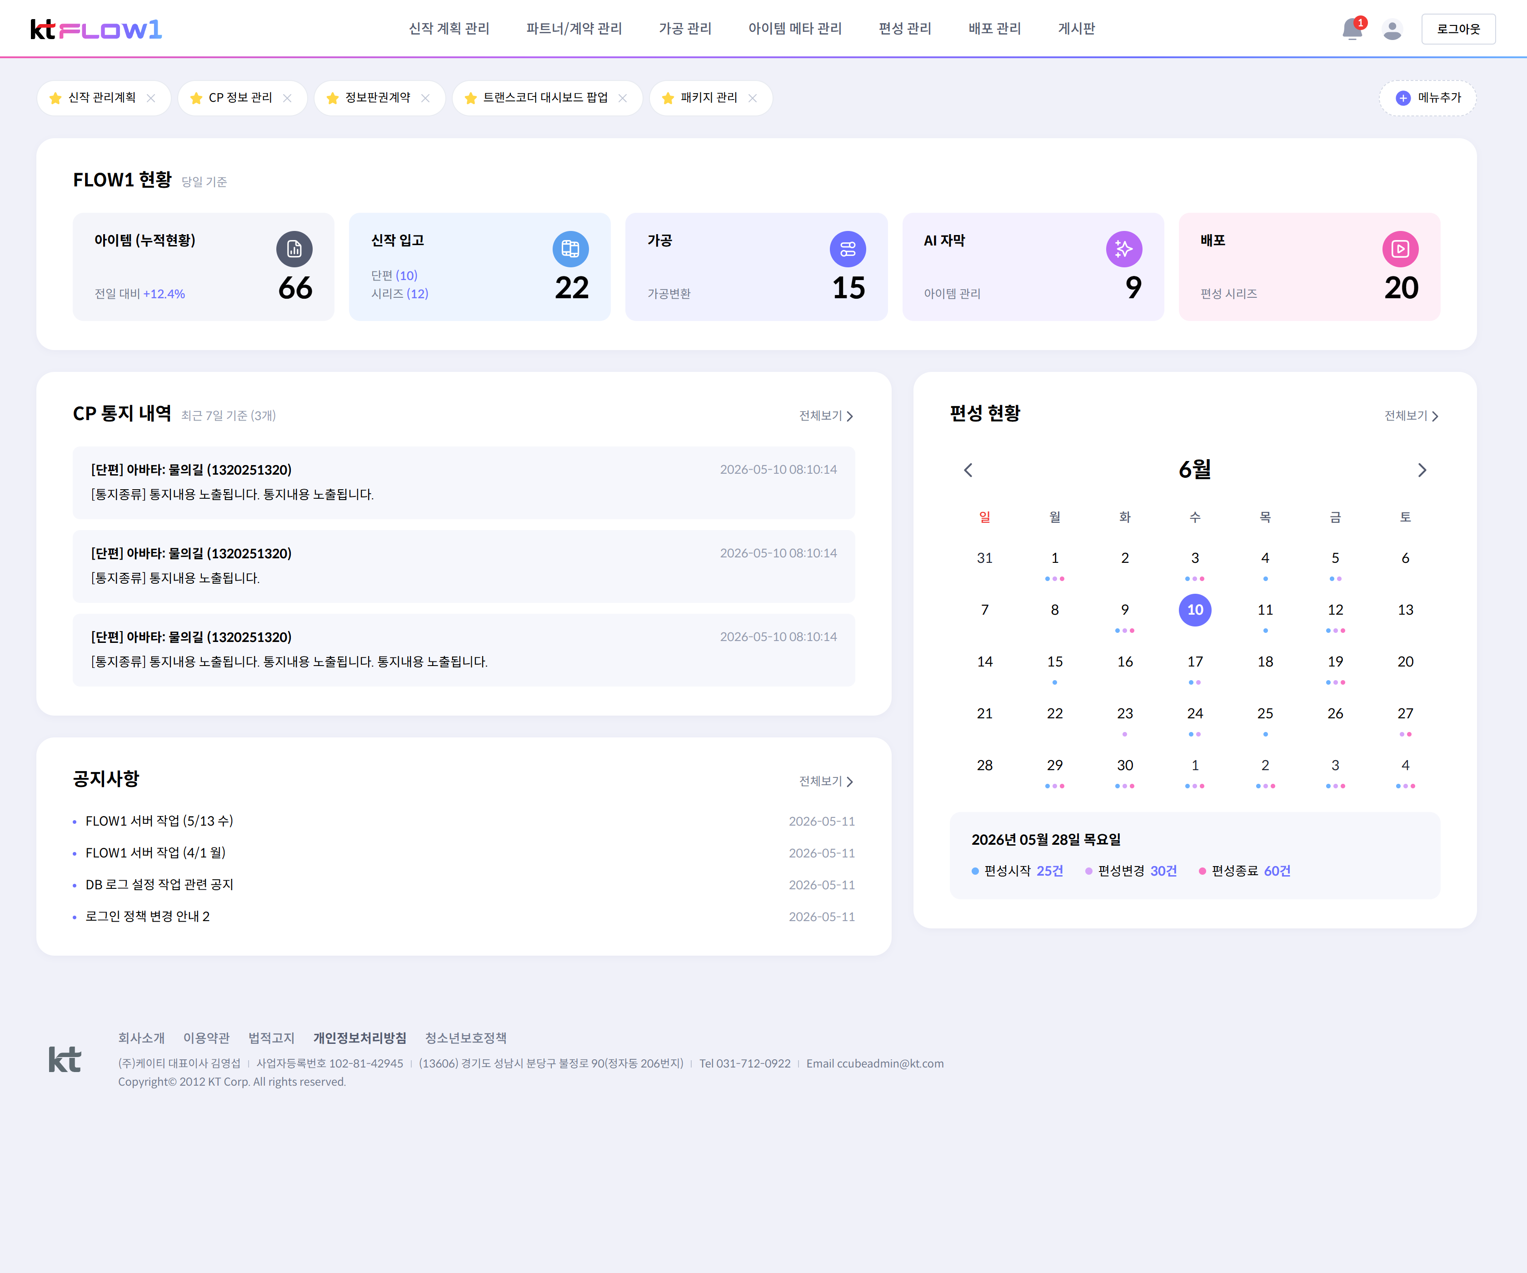Image resolution: width=1527 pixels, height=1273 pixels.
Task: Open 파트너/계약 관리 menu
Action: [x=574, y=28]
